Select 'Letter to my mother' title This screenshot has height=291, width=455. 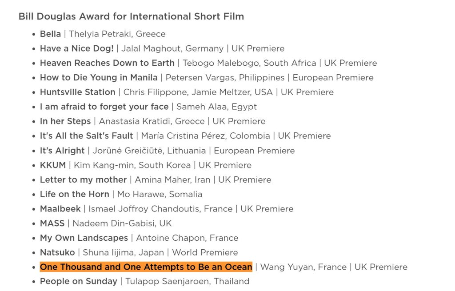83,180
